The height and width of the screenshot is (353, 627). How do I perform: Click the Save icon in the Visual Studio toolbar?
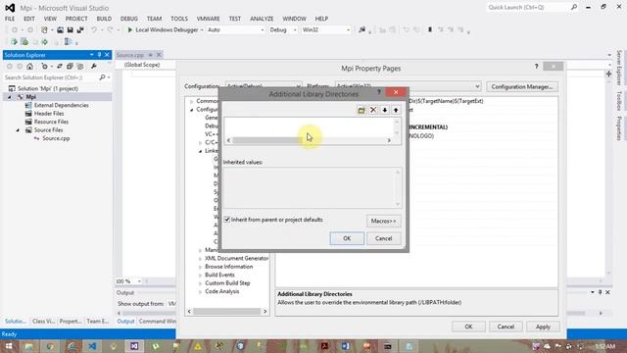pos(70,30)
